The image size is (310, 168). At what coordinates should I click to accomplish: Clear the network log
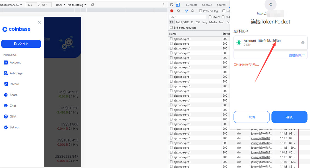click(x=178, y=11)
